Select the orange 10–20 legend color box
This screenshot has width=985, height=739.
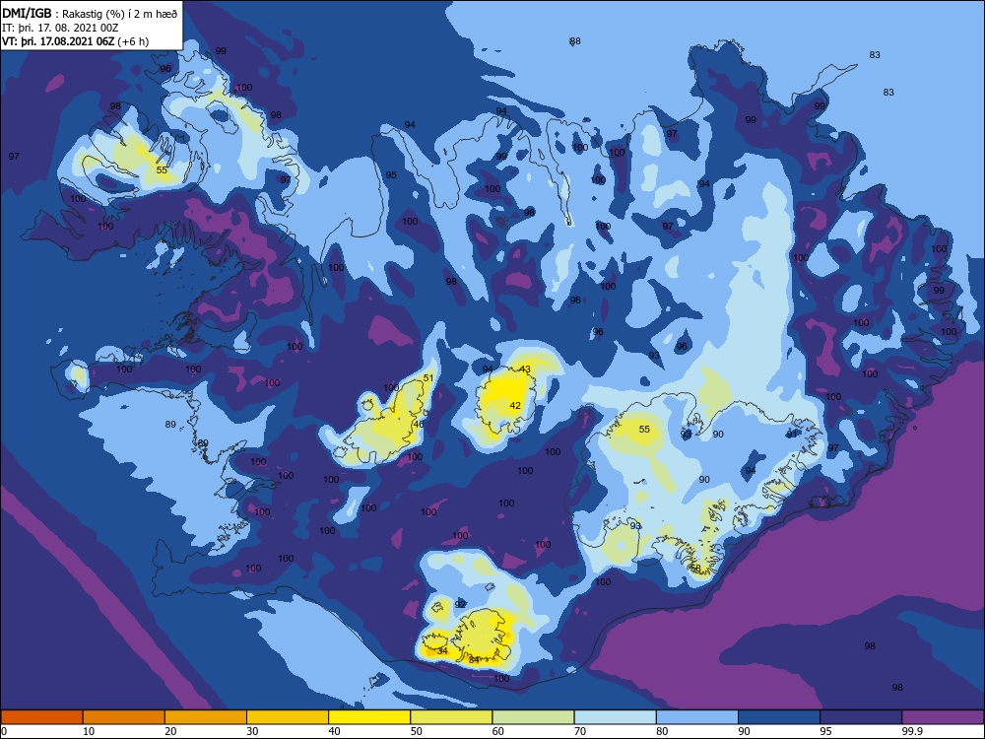[x=124, y=717]
